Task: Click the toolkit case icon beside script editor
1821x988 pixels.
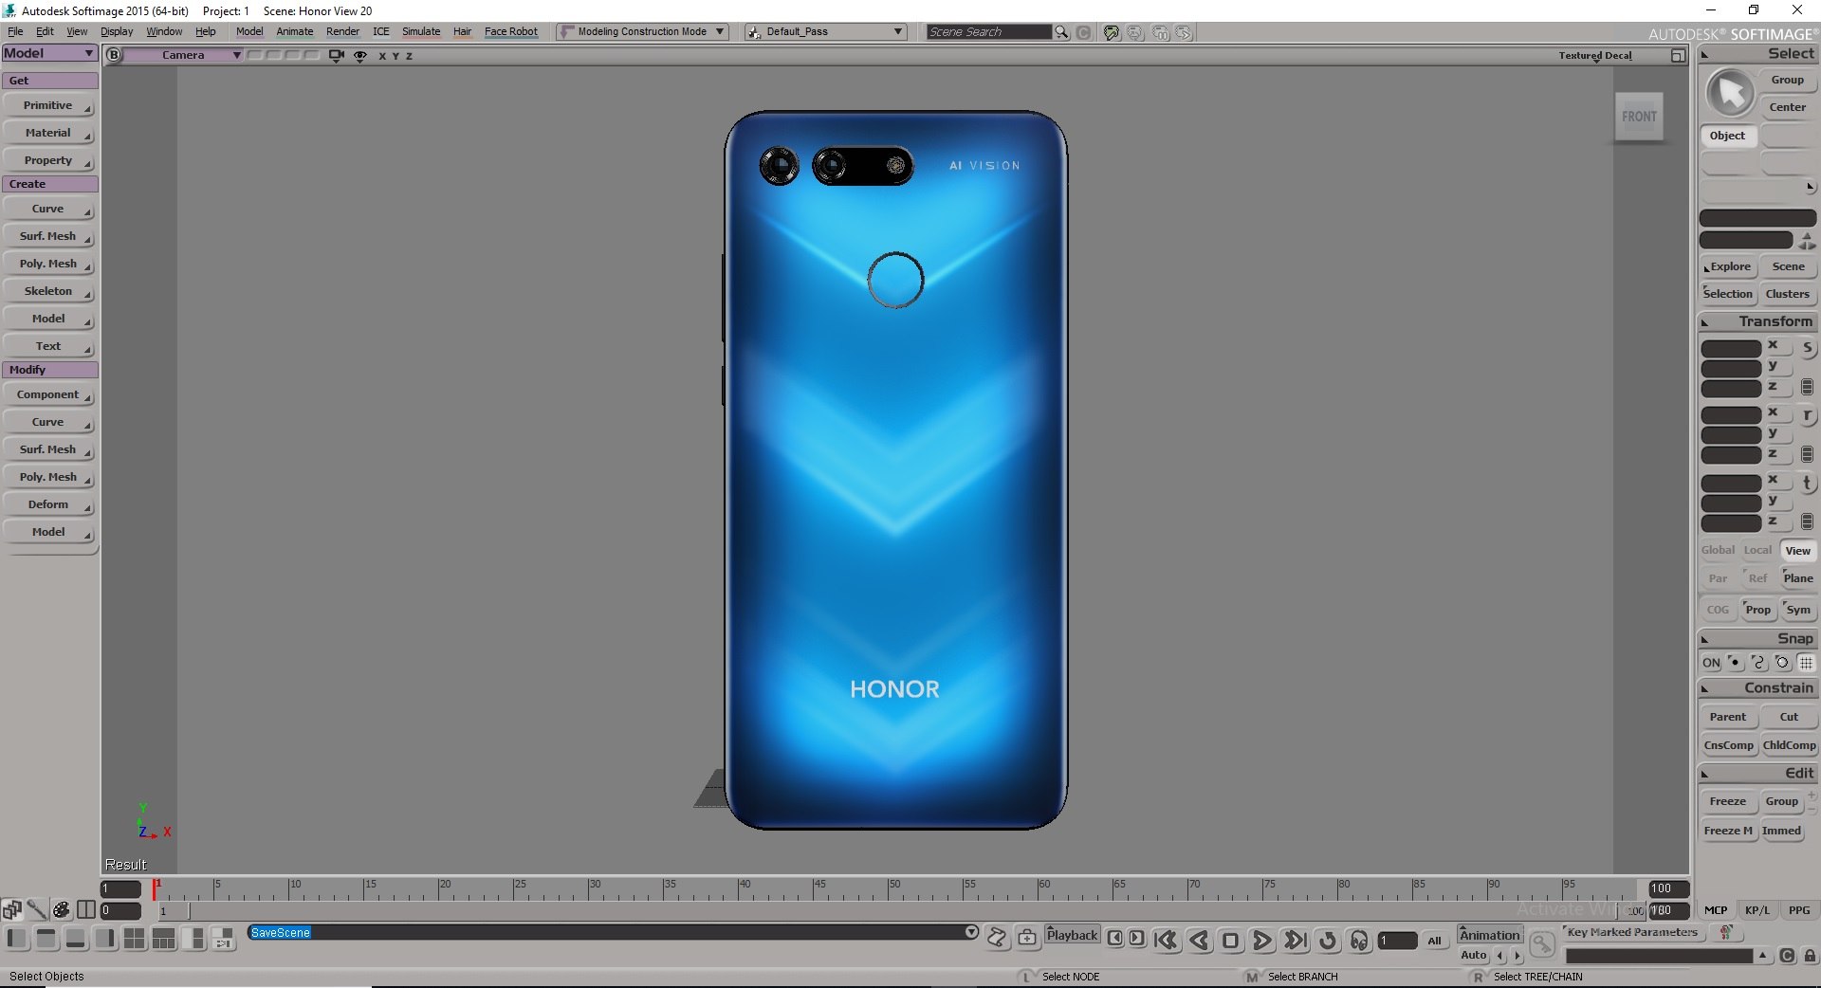Action: pyautogui.click(x=1027, y=938)
